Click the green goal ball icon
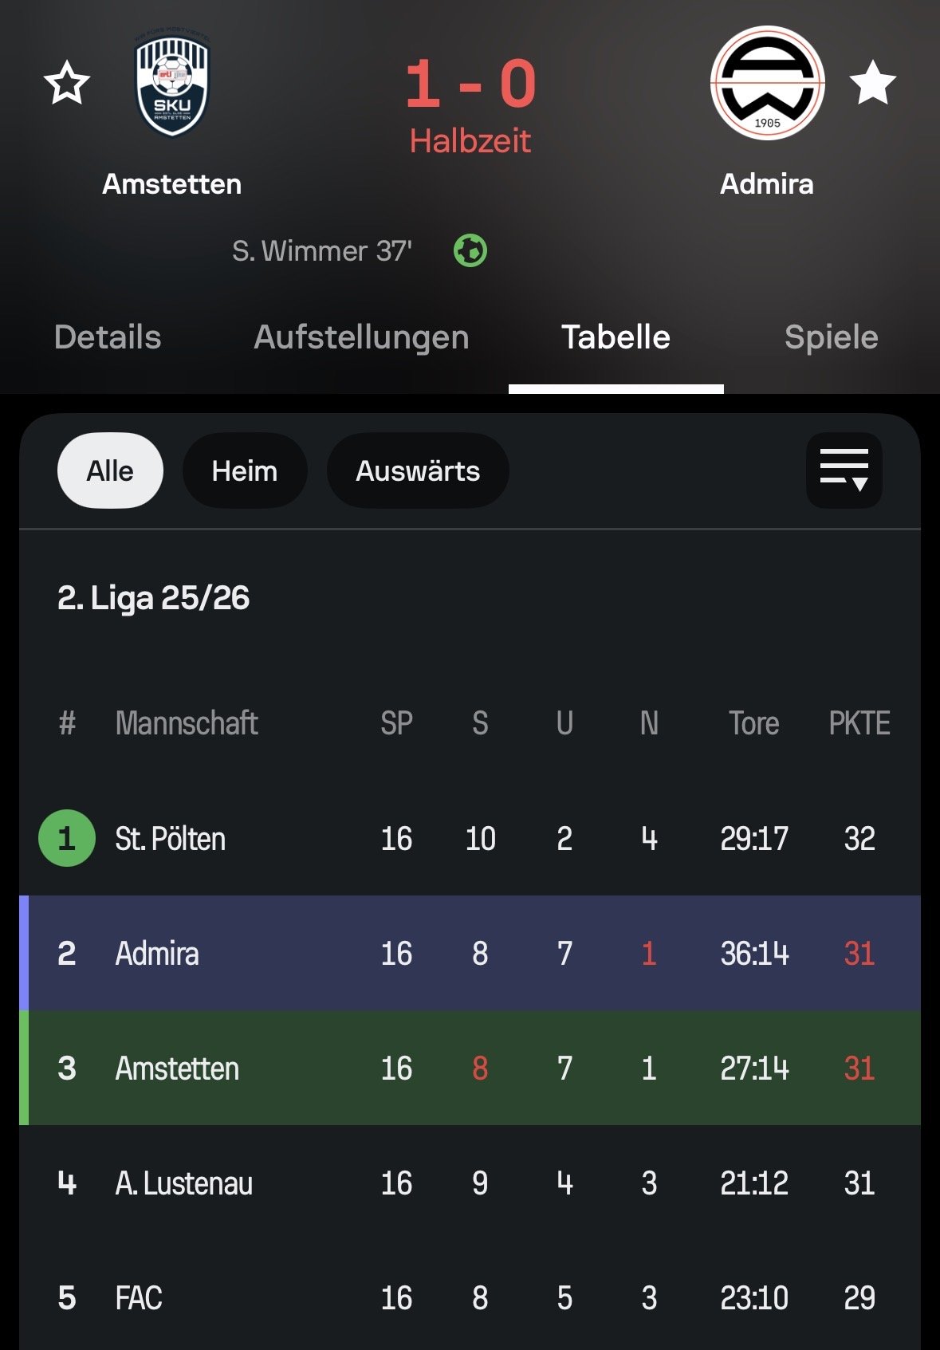940x1350 pixels. point(470,251)
